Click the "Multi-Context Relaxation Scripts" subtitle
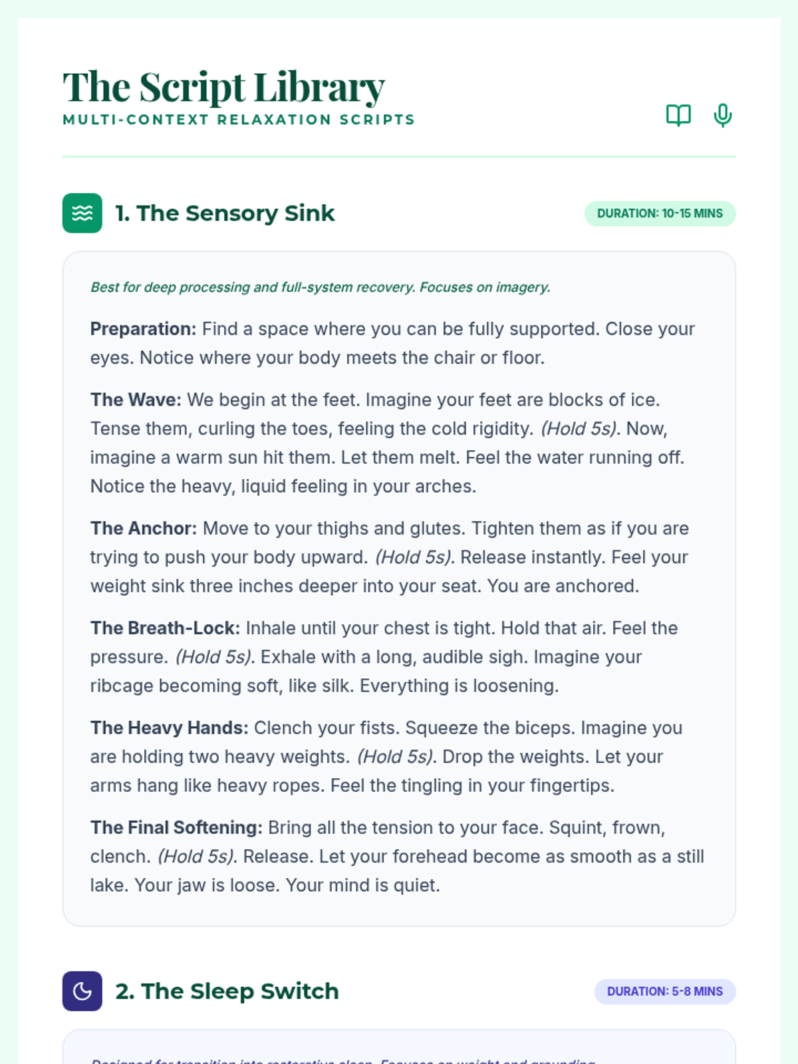Screen dimensions: 798x1064 pyautogui.click(x=239, y=120)
